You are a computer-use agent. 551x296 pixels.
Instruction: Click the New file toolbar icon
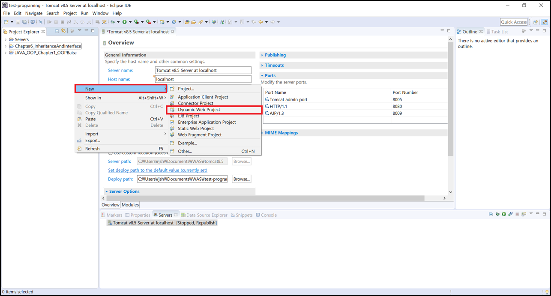(6, 22)
